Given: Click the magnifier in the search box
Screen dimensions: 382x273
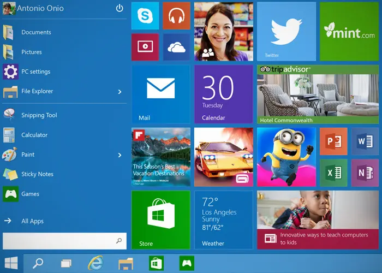Looking at the screenshot, I should [119, 241].
